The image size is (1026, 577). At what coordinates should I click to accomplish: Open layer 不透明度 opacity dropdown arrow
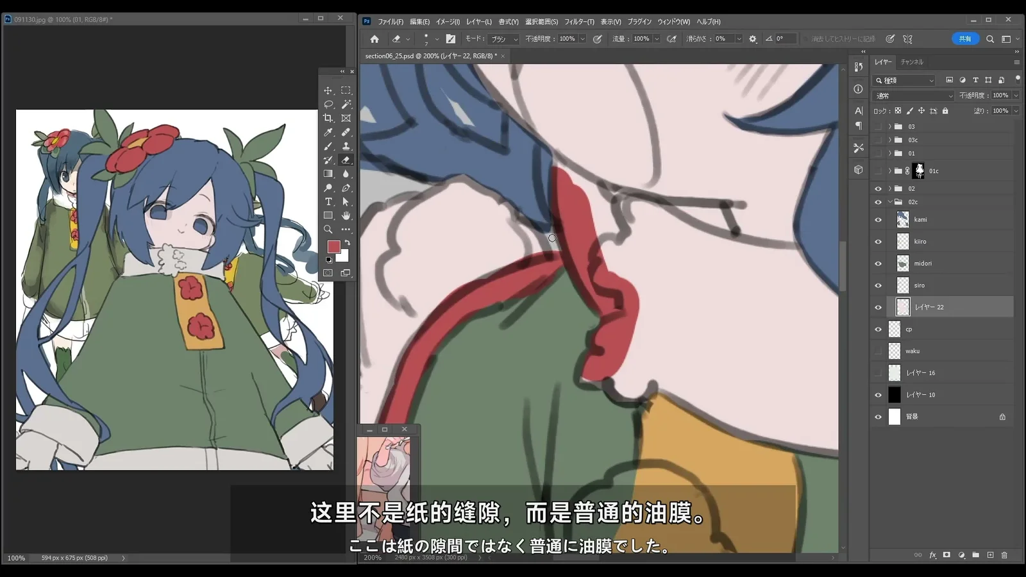click(x=1015, y=96)
